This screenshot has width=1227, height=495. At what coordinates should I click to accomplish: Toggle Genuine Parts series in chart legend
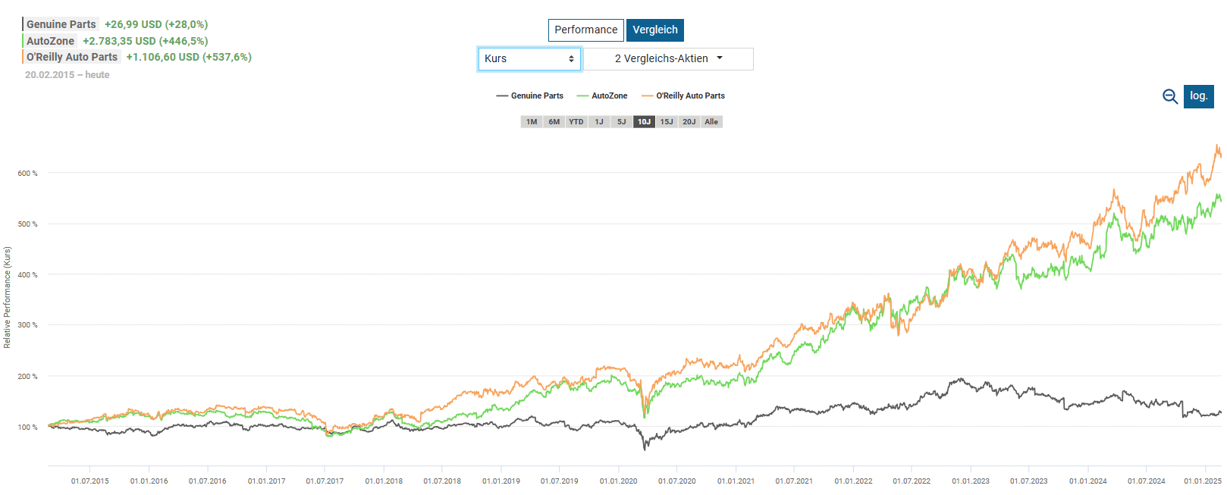529,96
